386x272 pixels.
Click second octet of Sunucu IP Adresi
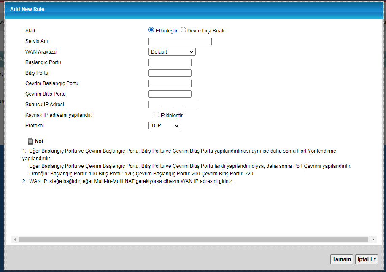pyautogui.click(x=167, y=105)
